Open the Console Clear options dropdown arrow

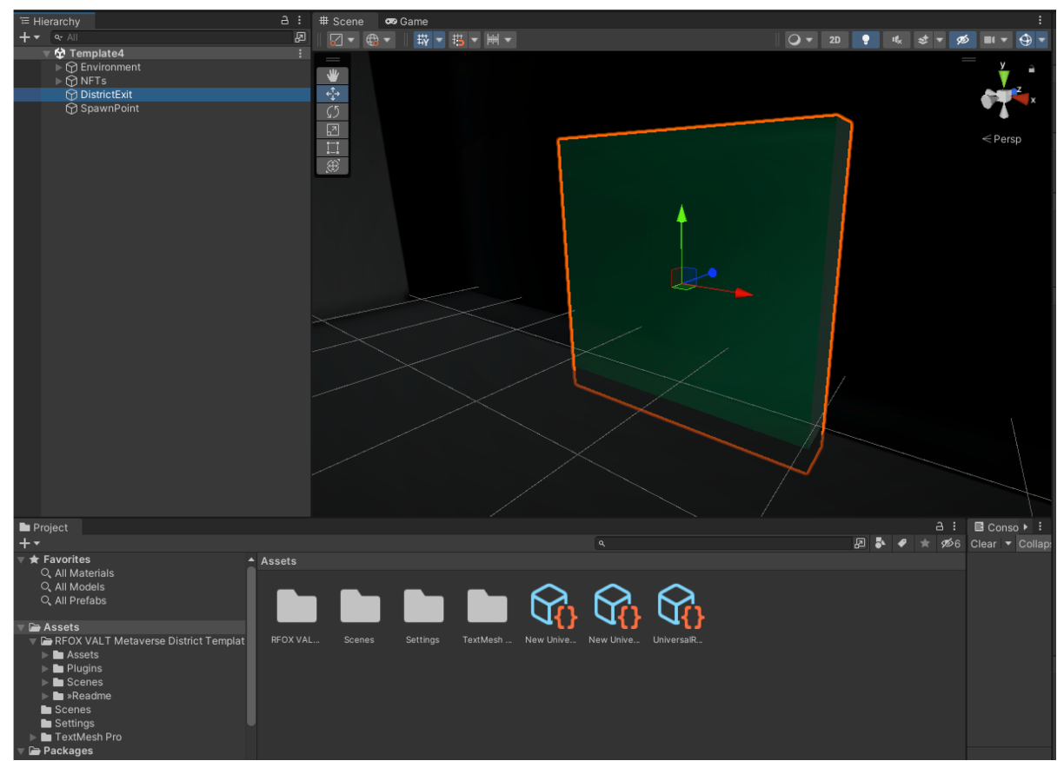1008,544
